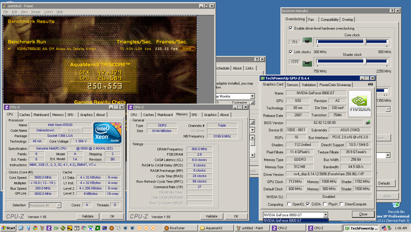Image resolution: width=411 pixels, height=232 pixels.
Task: Click Validate in the CPU-Z Processor window
Action: (87, 216)
